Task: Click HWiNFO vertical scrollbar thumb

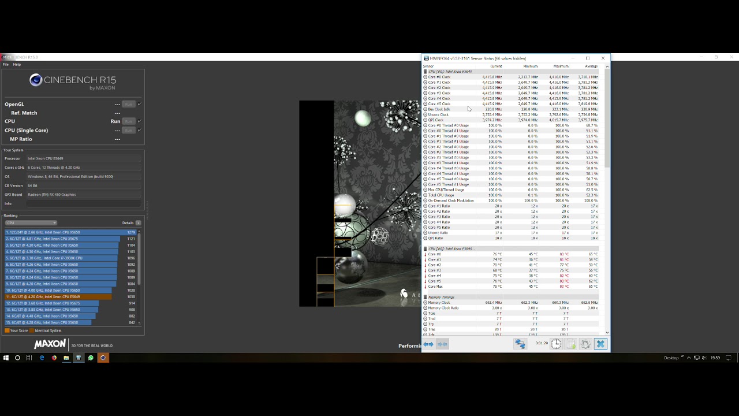Action: pyautogui.click(x=607, y=119)
